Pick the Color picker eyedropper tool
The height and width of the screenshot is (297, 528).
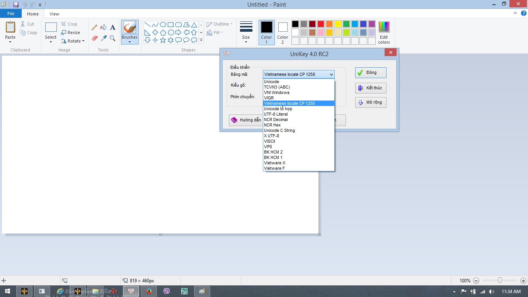(104, 38)
